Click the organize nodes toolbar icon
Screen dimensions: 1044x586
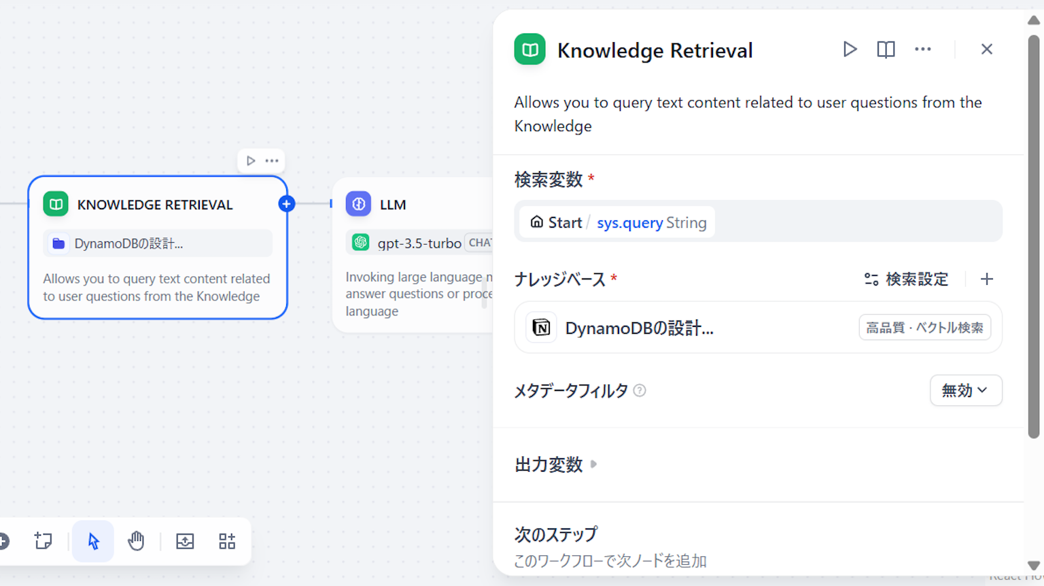click(227, 541)
